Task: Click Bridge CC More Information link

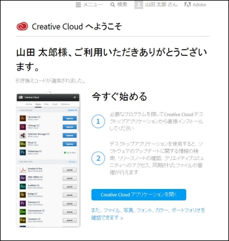Action: click(35, 196)
